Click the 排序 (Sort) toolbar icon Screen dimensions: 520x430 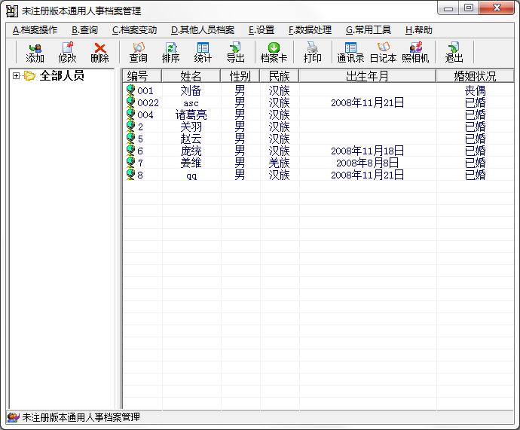click(x=171, y=47)
